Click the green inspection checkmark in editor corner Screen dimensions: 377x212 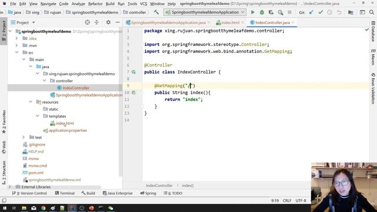366,29
